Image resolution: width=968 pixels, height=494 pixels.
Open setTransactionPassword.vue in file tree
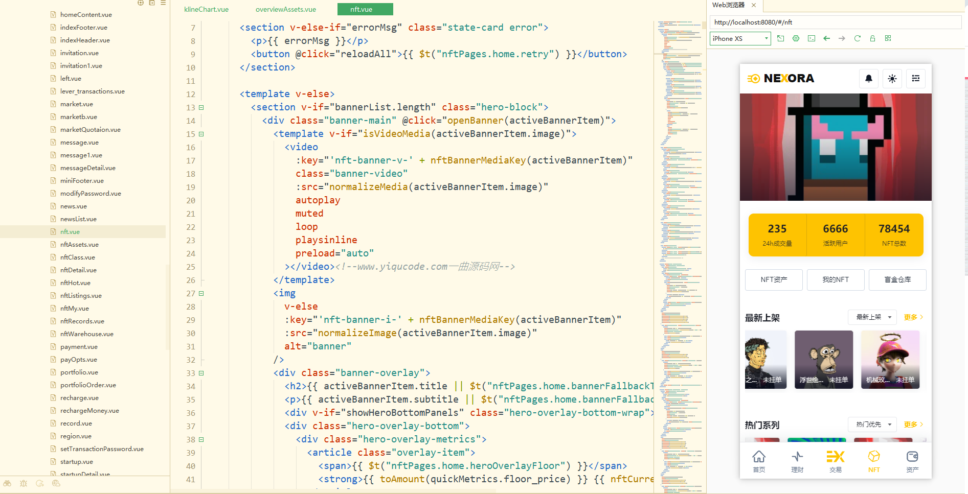point(102,449)
